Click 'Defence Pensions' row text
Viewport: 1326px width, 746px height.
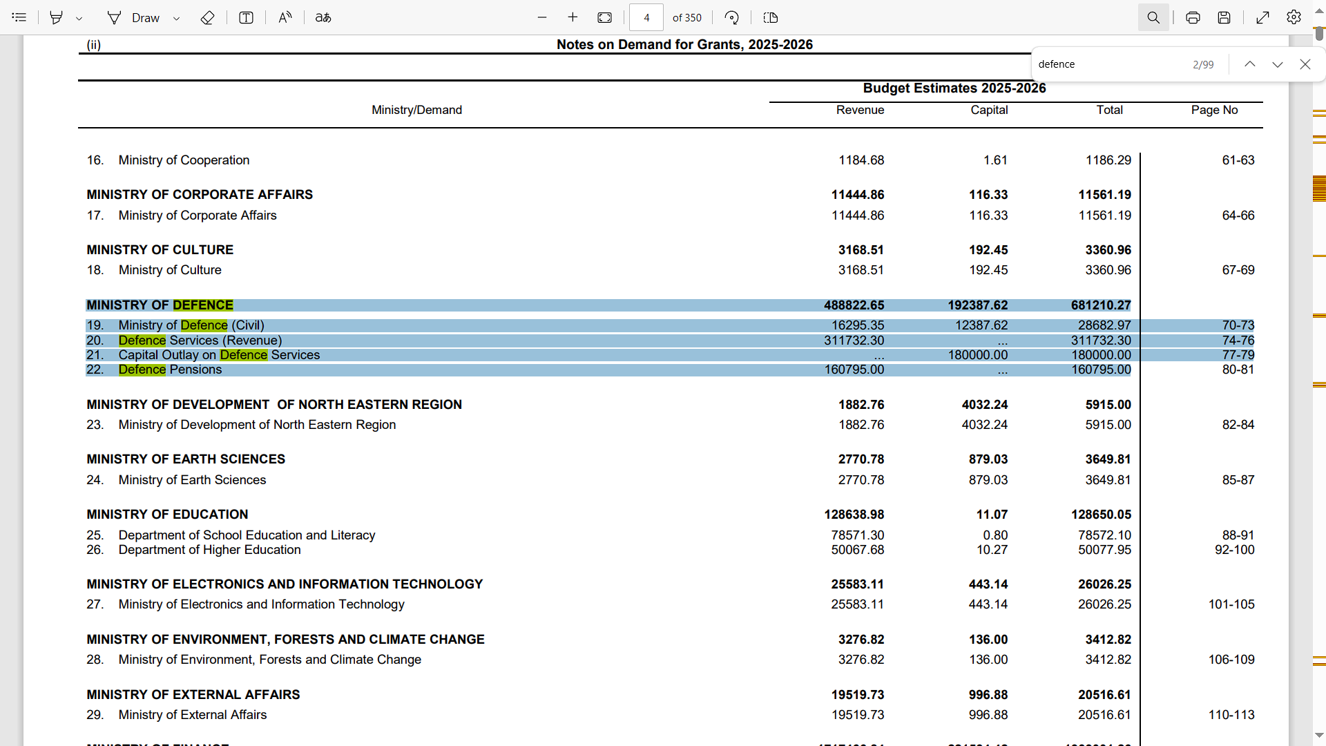[170, 370]
